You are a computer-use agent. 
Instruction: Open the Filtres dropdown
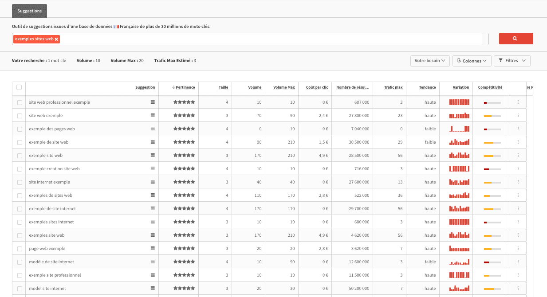(512, 61)
